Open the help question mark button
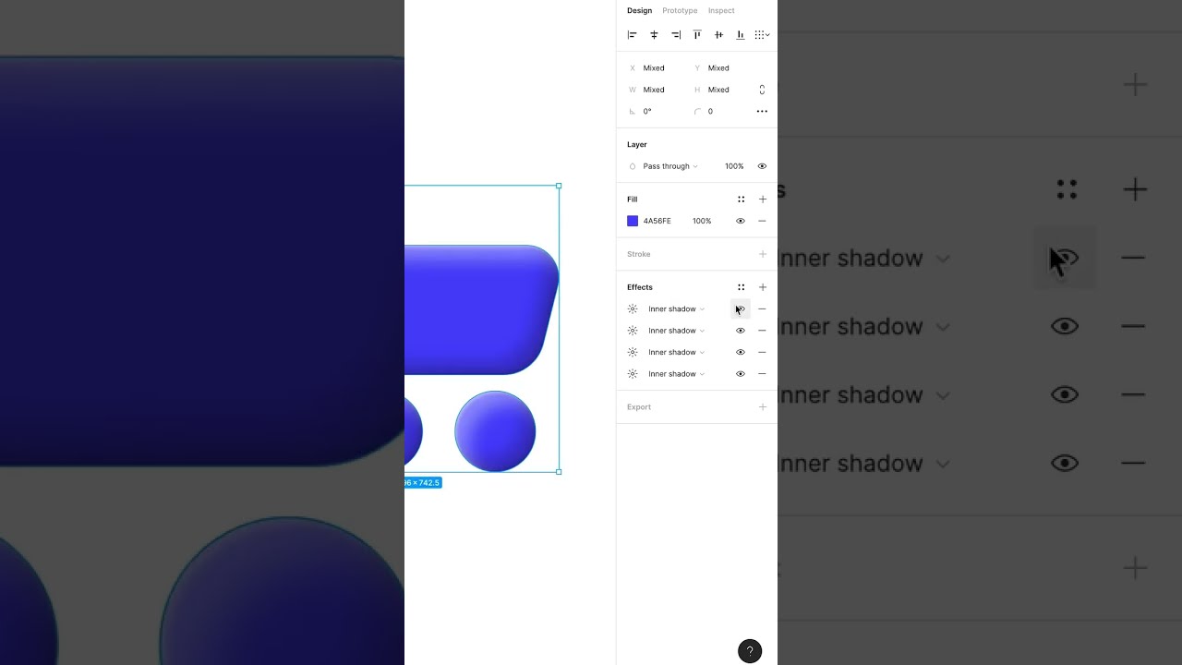Image resolution: width=1182 pixels, height=665 pixels. tap(750, 651)
